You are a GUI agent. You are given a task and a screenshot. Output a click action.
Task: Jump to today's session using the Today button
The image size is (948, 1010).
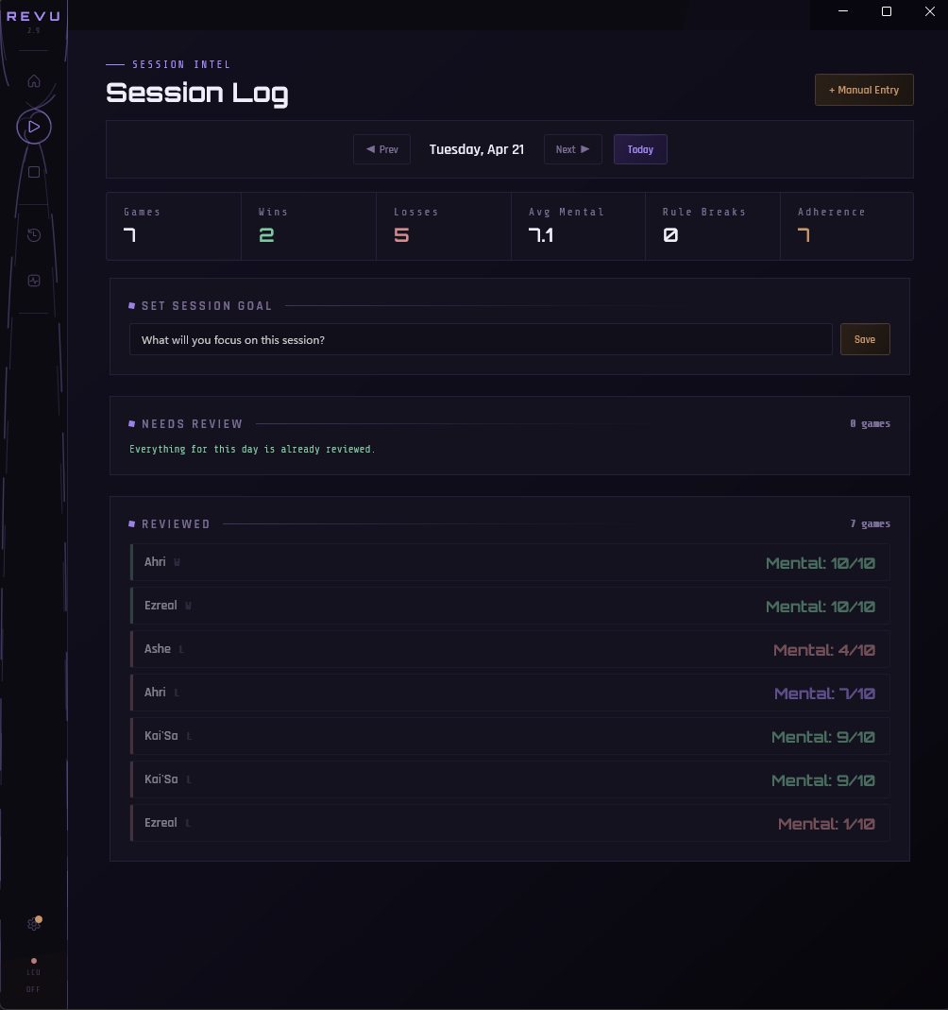pos(640,148)
